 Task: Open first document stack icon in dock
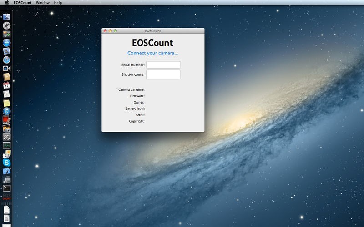(x=6, y=210)
